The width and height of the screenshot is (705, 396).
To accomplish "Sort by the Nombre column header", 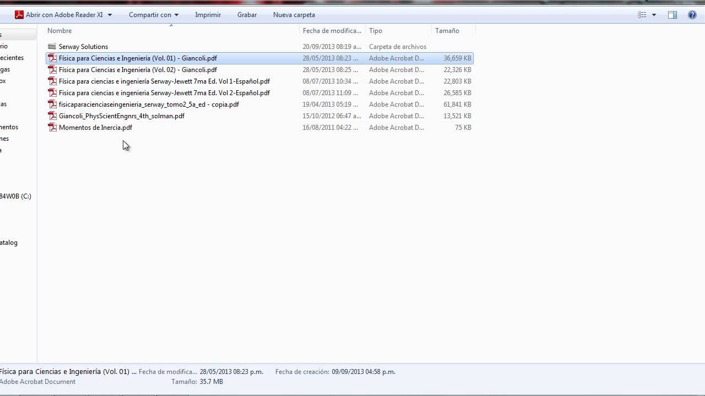I will point(59,31).
